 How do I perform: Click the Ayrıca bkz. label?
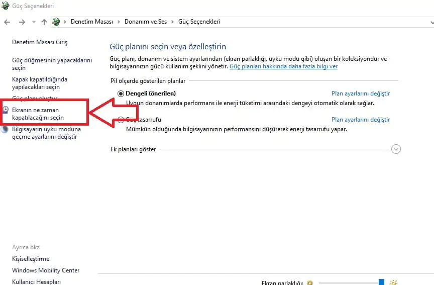pos(26,247)
